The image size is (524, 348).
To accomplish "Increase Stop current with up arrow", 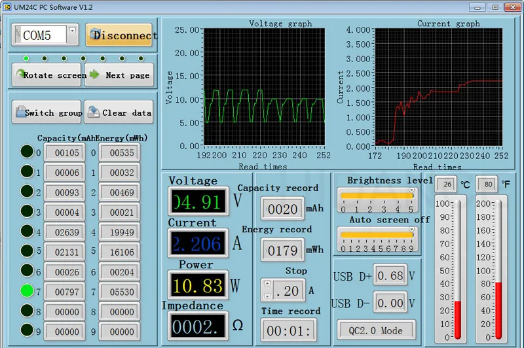I will point(267,284).
